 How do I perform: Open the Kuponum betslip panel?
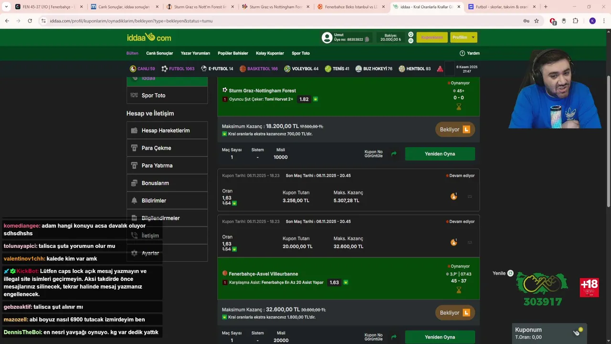coord(549,333)
